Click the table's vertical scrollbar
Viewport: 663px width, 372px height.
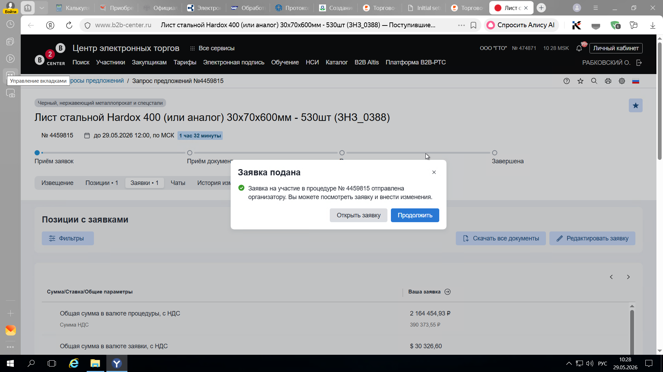pyautogui.click(x=632, y=331)
